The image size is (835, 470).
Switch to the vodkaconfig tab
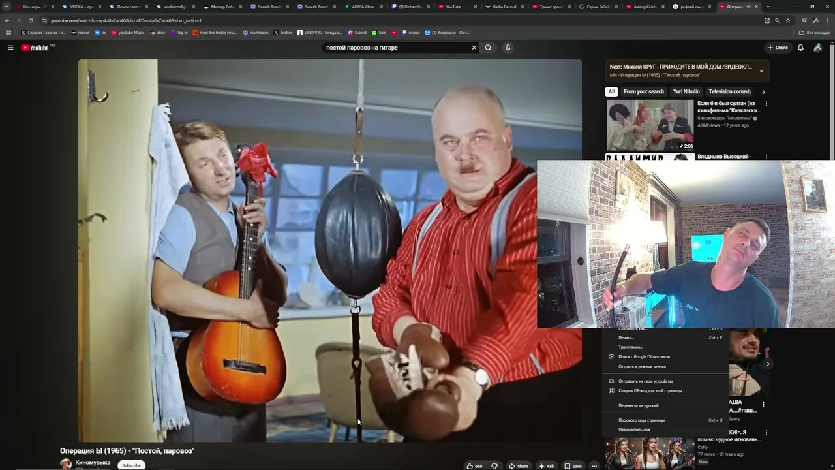[x=174, y=7]
